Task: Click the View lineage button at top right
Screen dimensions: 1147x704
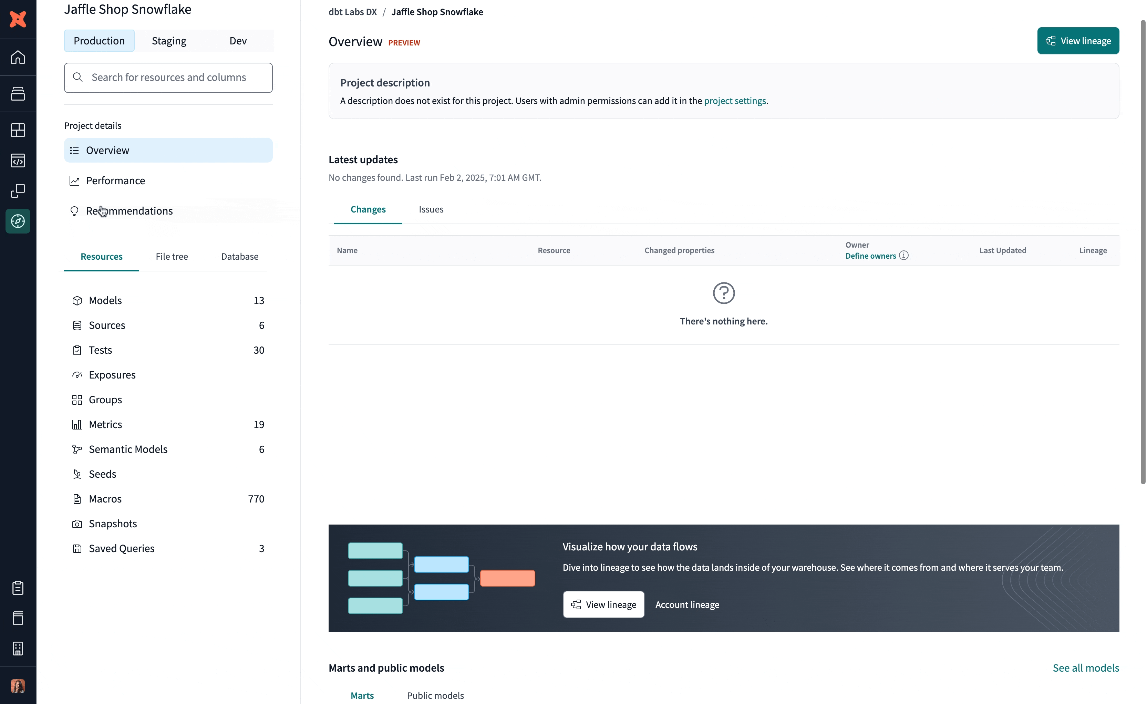Action: pos(1078,41)
